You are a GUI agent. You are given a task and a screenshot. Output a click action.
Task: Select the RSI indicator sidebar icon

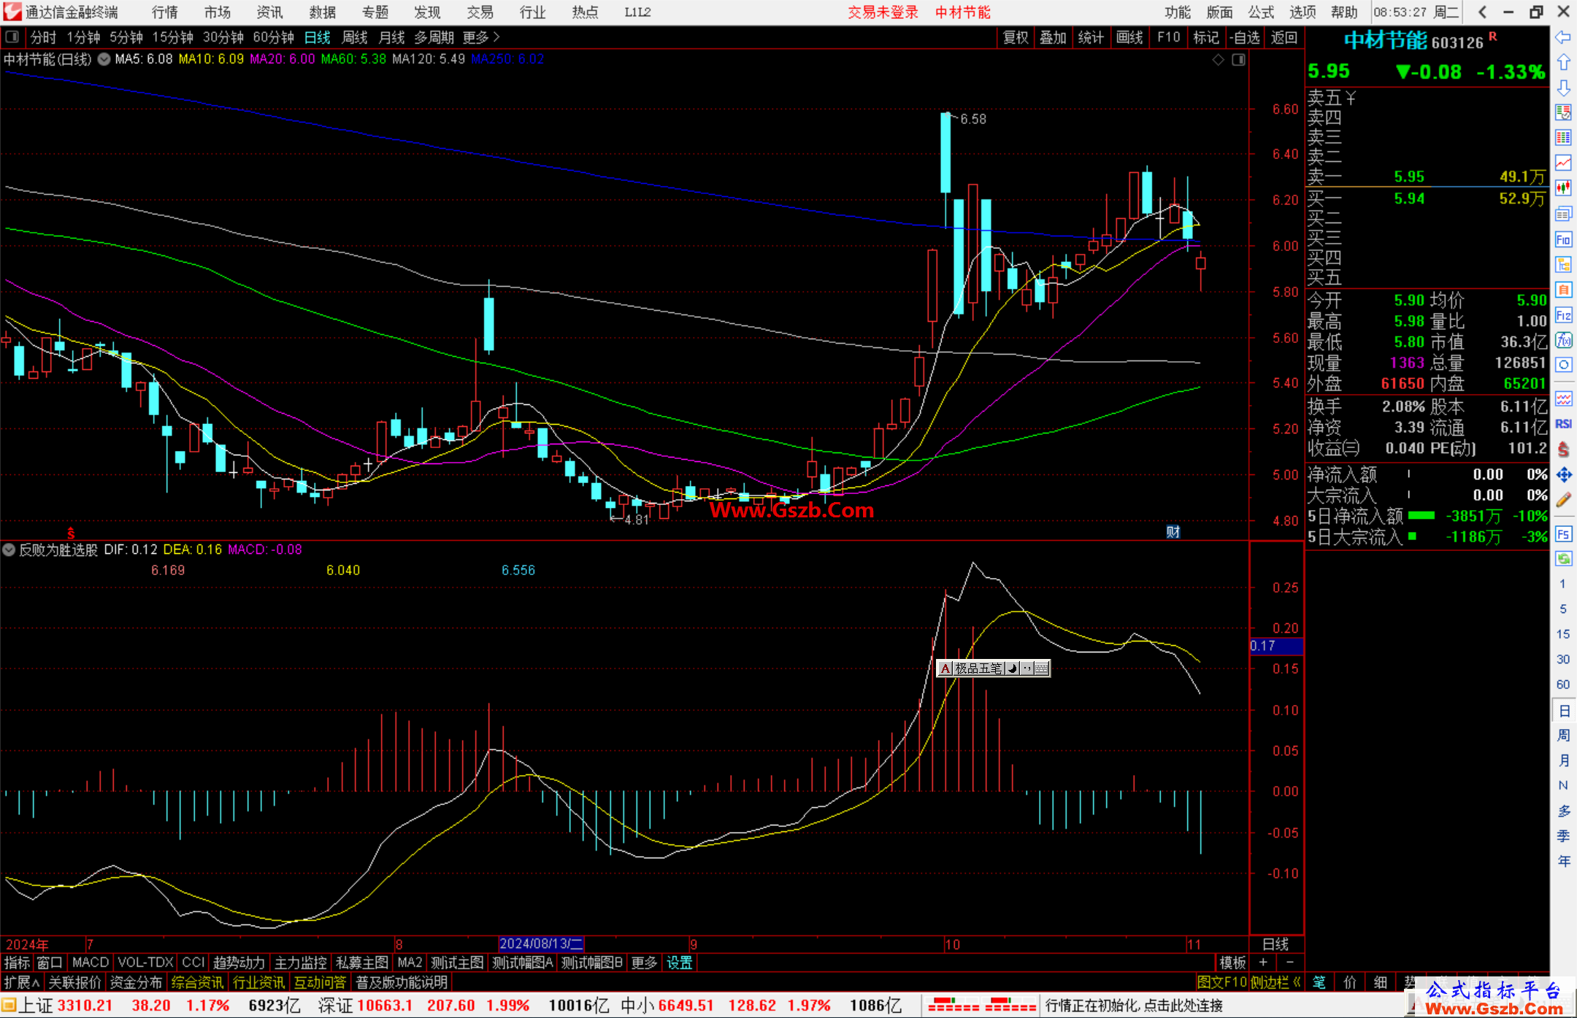click(x=1563, y=424)
